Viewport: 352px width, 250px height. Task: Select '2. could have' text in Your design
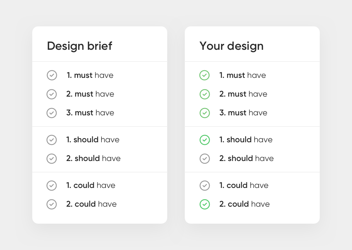[x=244, y=204]
